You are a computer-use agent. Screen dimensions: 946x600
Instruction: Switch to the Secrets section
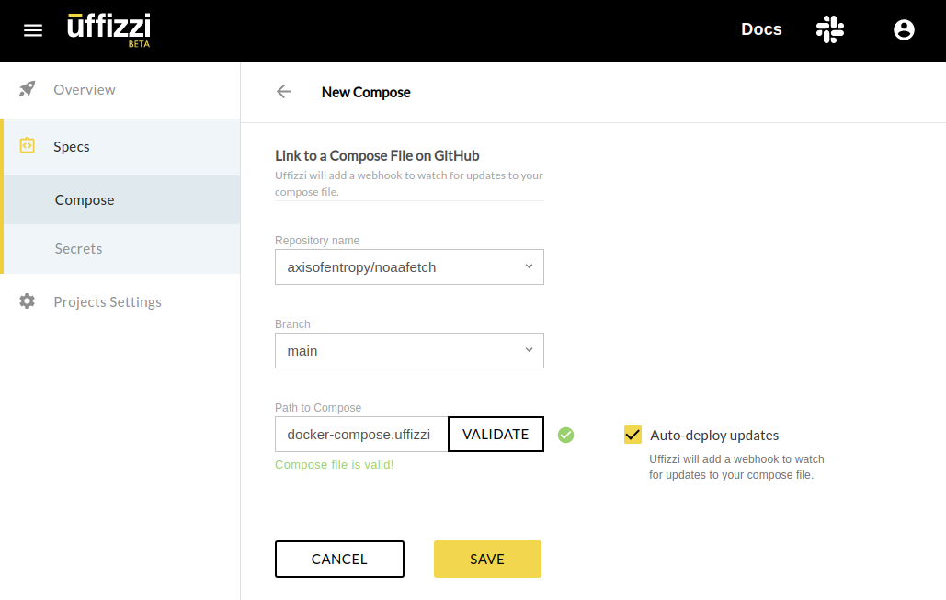click(78, 248)
